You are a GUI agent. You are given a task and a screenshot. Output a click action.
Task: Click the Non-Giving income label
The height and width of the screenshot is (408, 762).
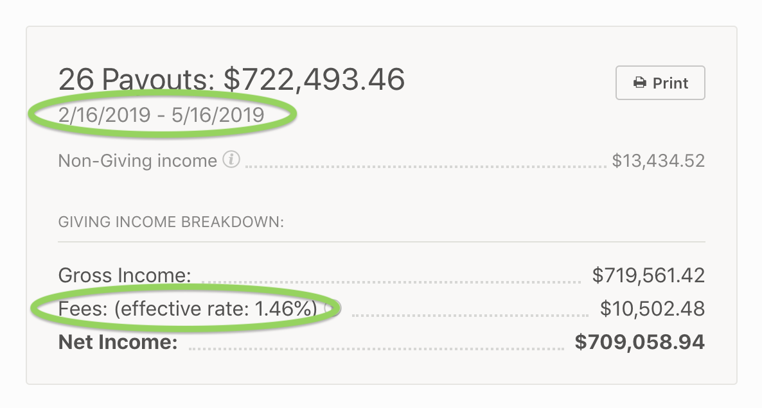(x=137, y=160)
